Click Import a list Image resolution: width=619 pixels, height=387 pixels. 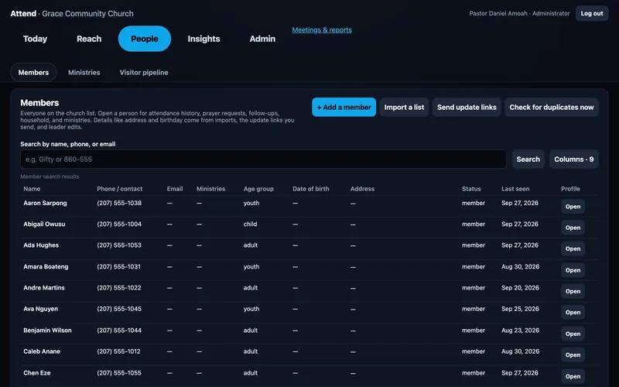click(404, 107)
